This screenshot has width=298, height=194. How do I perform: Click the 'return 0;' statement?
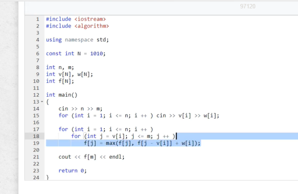pos(72,171)
